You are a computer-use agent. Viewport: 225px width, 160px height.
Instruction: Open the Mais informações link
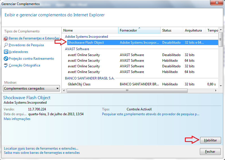point(17,119)
